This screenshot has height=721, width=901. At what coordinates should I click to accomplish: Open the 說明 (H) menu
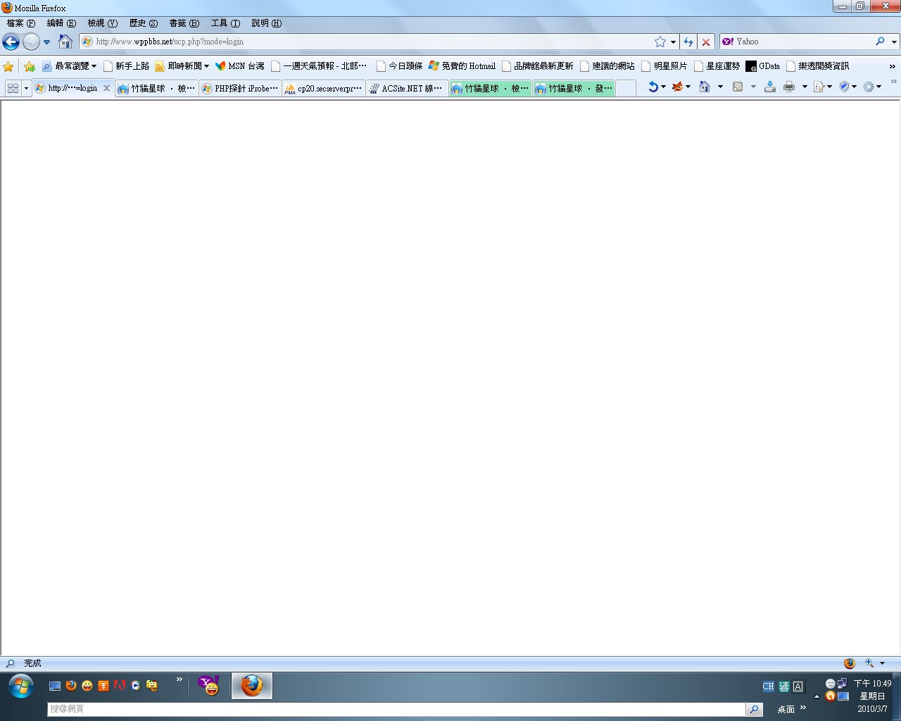[267, 23]
